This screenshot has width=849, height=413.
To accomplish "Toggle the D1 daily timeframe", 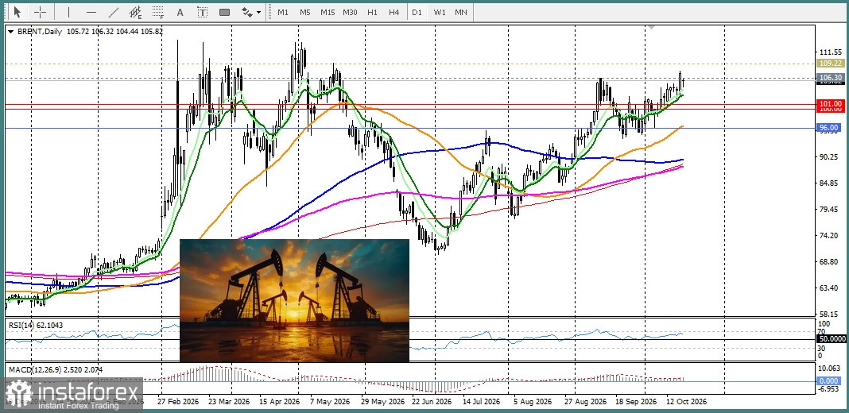I will (417, 12).
